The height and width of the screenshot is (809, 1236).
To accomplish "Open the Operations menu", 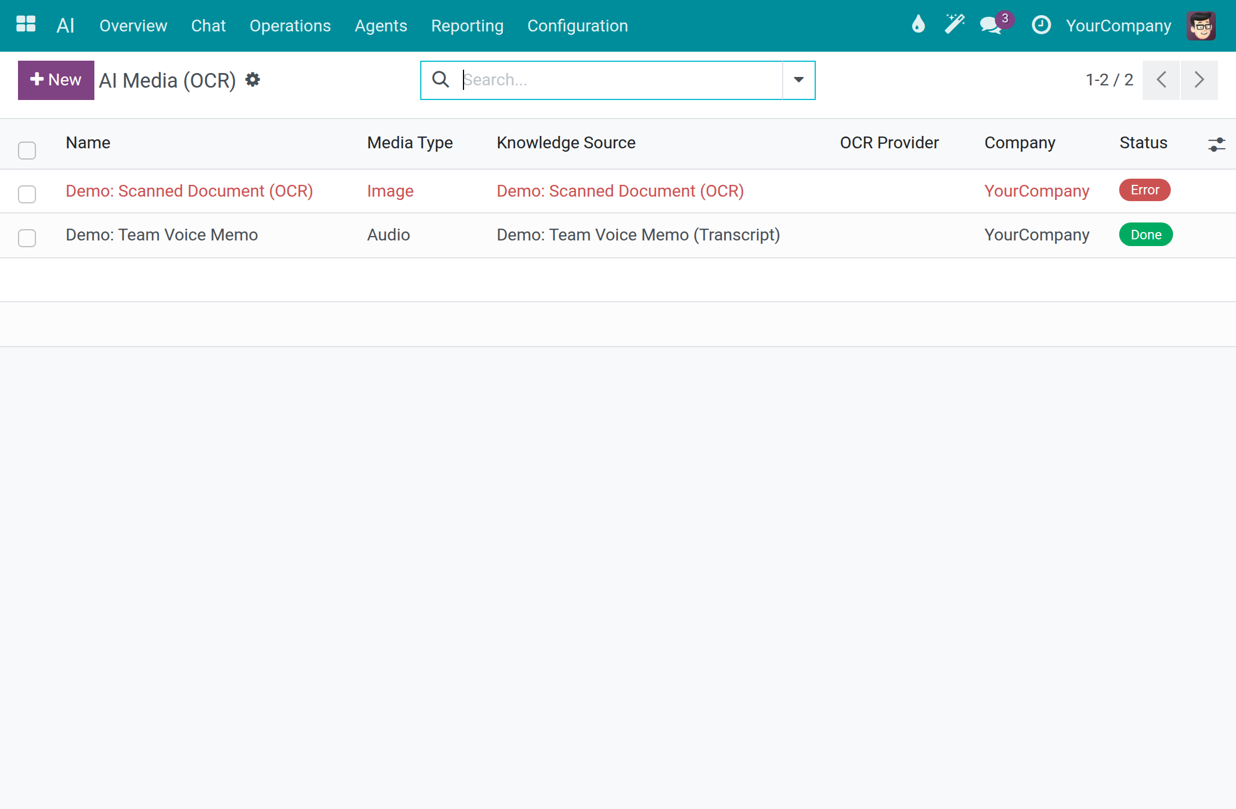I will pyautogui.click(x=290, y=25).
